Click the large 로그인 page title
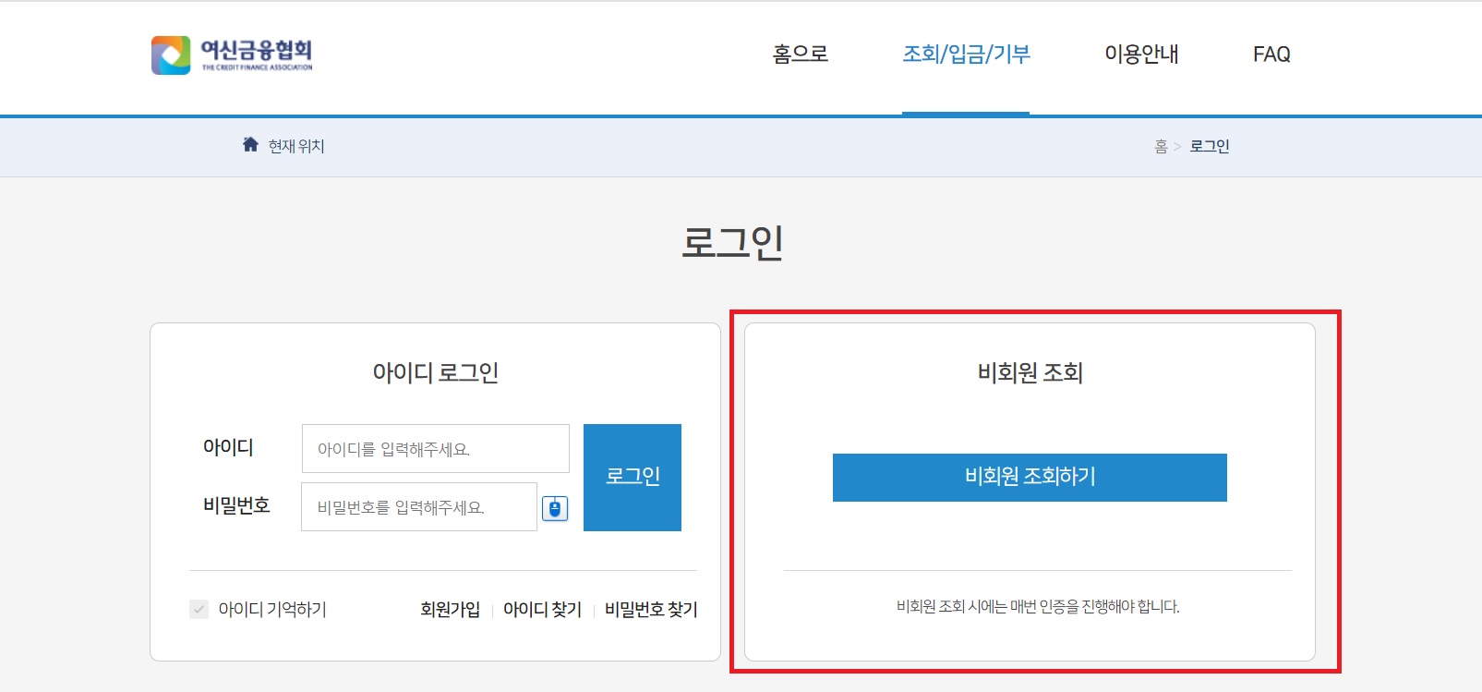 [x=732, y=243]
